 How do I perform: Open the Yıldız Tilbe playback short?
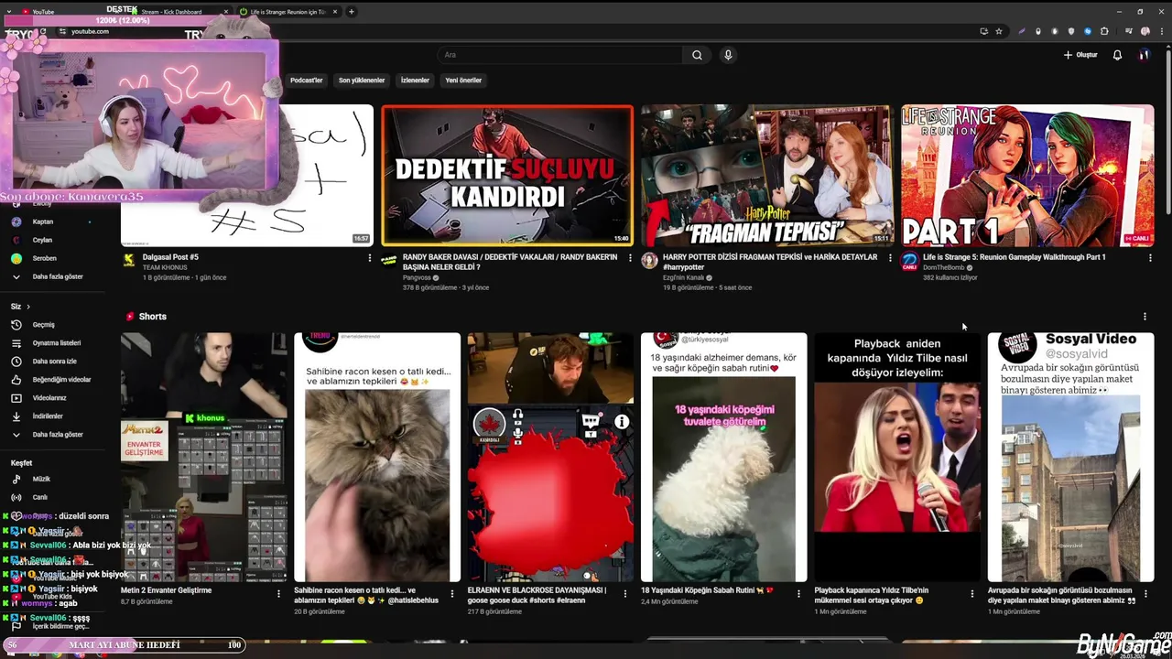pyautogui.click(x=897, y=457)
